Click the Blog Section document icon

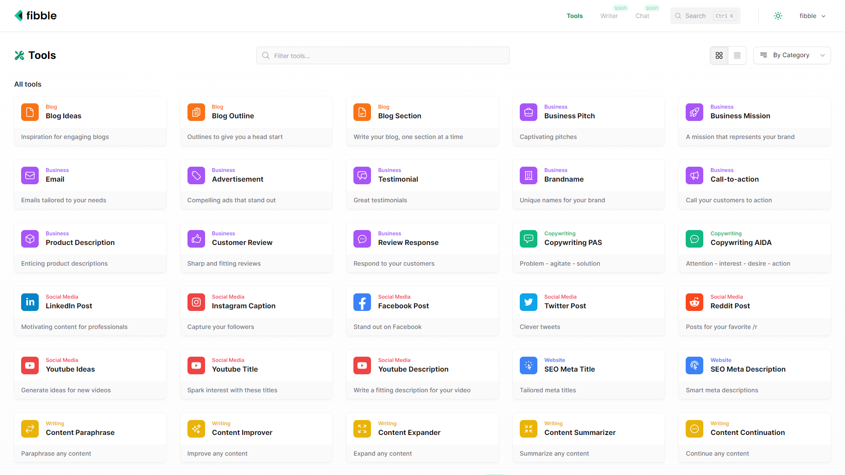[x=362, y=112]
